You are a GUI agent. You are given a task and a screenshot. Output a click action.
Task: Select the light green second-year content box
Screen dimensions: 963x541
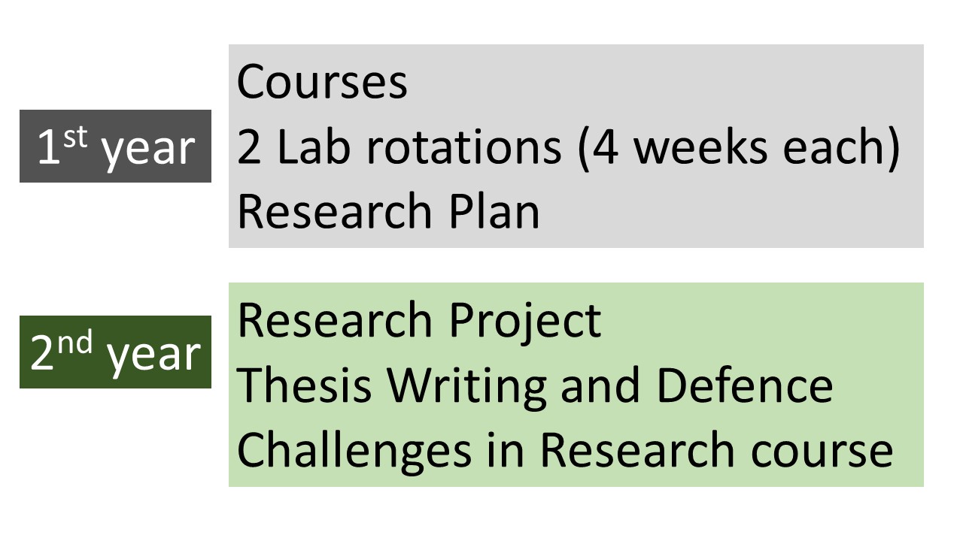point(576,385)
